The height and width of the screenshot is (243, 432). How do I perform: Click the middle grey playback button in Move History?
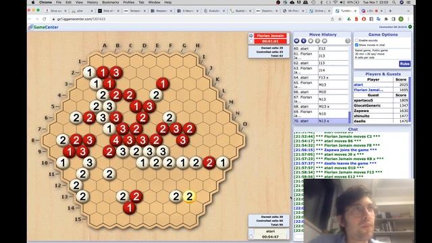310,40
